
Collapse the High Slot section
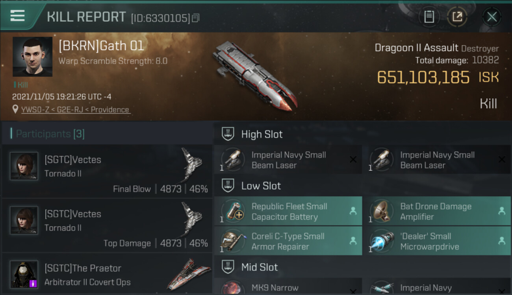click(228, 134)
